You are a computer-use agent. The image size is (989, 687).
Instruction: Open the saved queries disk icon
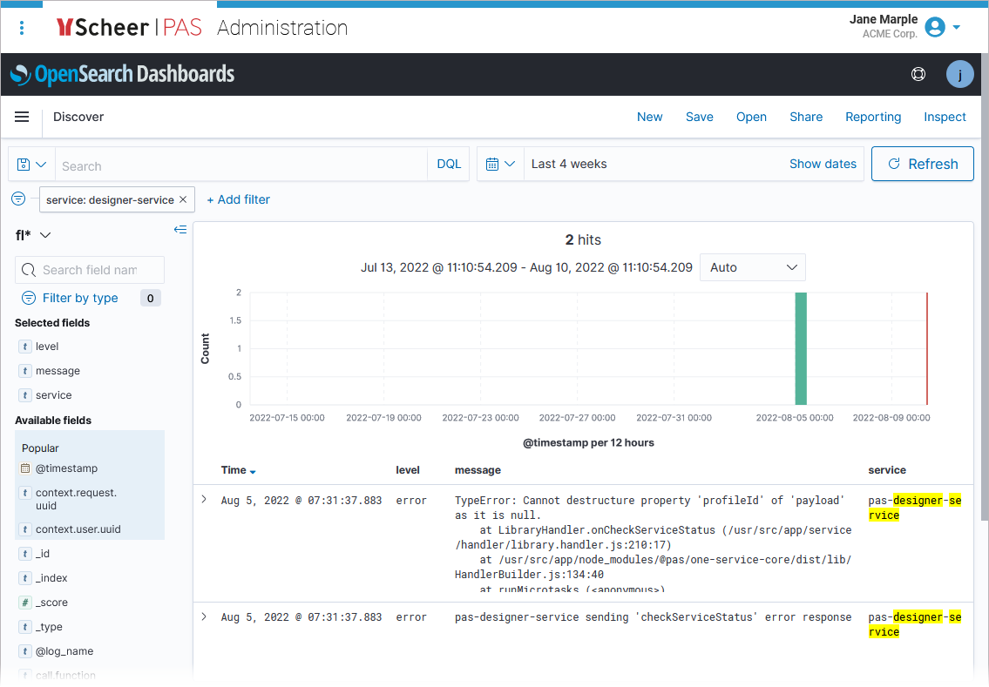point(31,165)
